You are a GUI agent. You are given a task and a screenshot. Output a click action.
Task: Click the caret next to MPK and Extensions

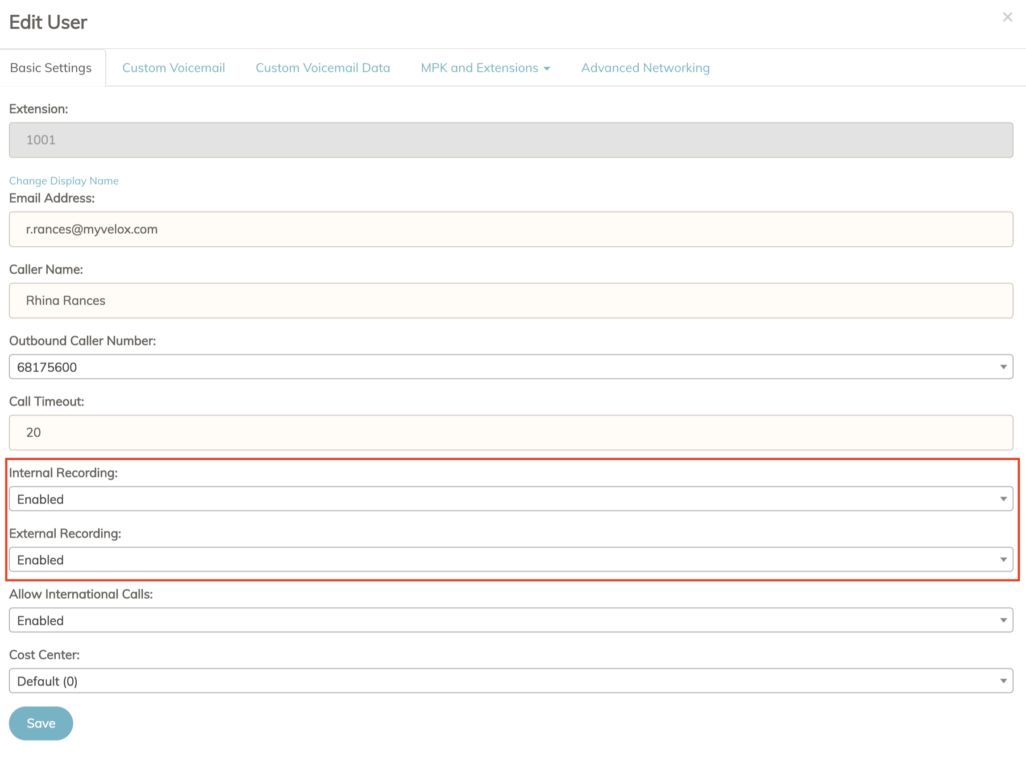click(x=546, y=69)
